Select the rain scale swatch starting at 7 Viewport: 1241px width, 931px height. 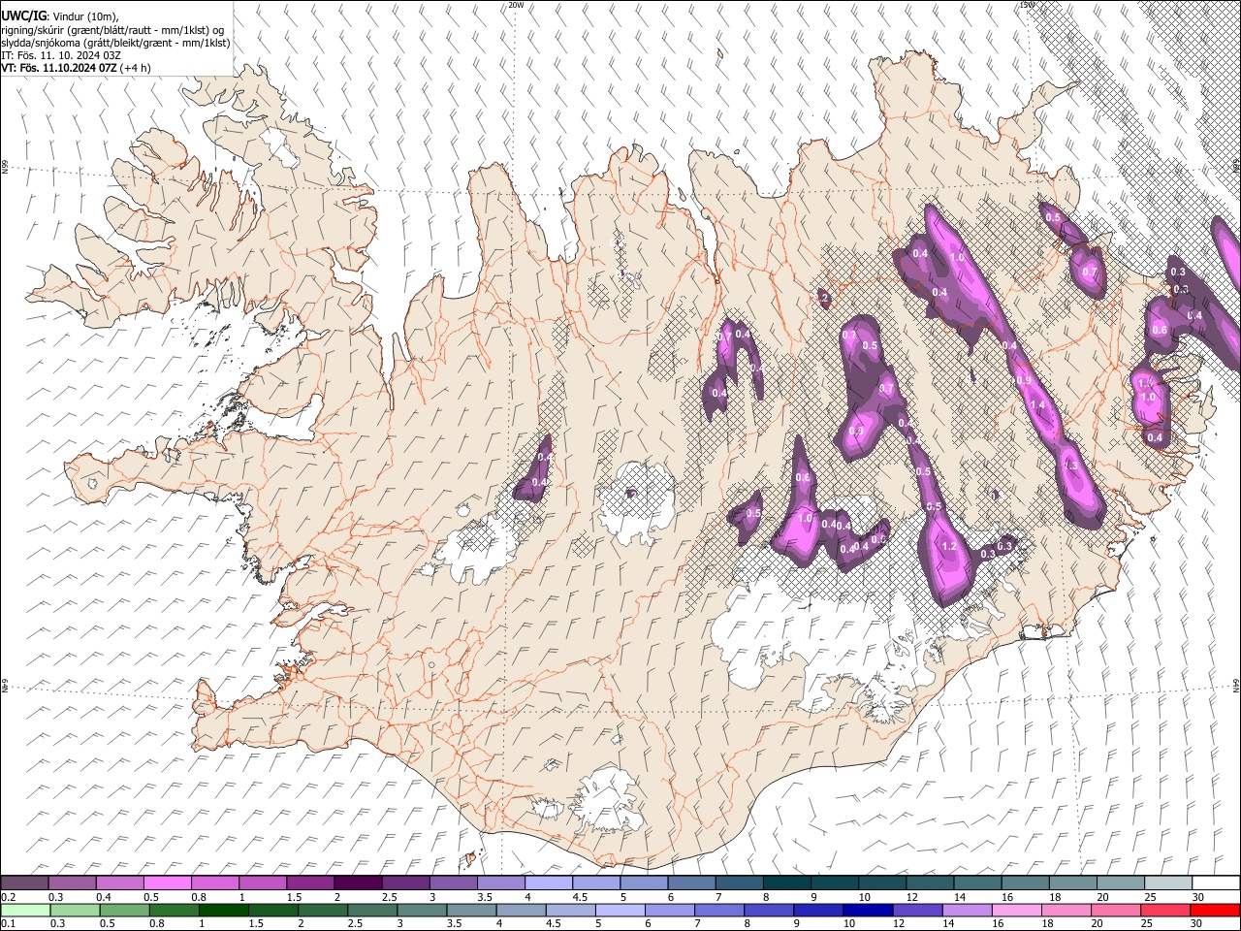[x=718, y=910]
